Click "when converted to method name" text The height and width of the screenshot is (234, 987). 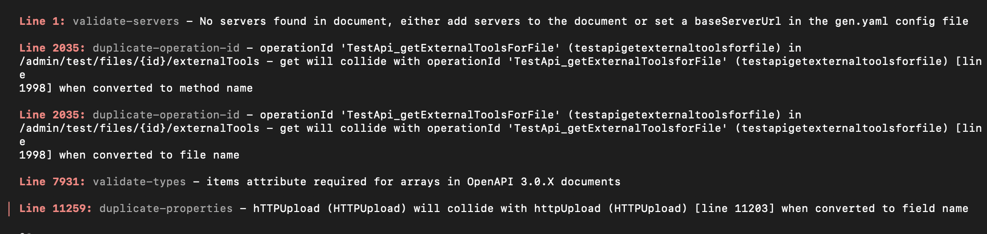[x=156, y=88]
